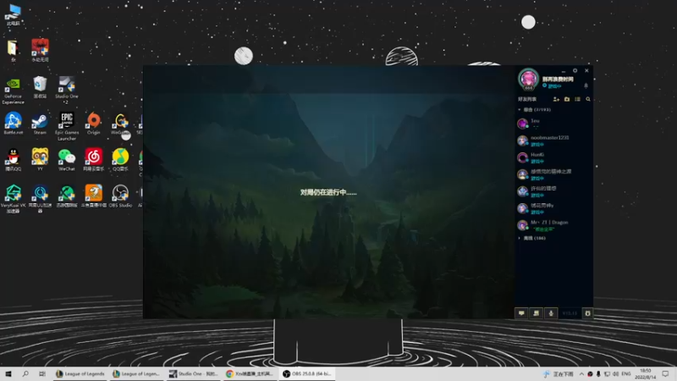
Task: Open client settings gear icon
Action: pos(575,70)
